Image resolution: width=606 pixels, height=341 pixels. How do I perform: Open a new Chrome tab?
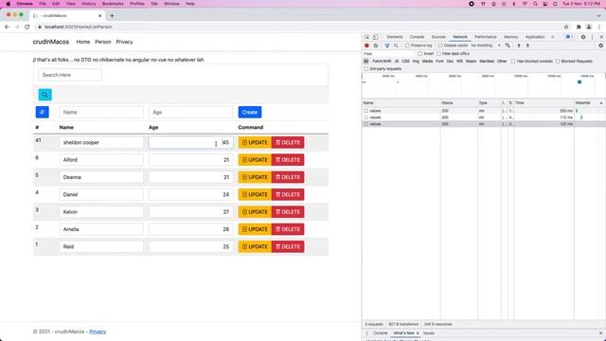pos(112,16)
